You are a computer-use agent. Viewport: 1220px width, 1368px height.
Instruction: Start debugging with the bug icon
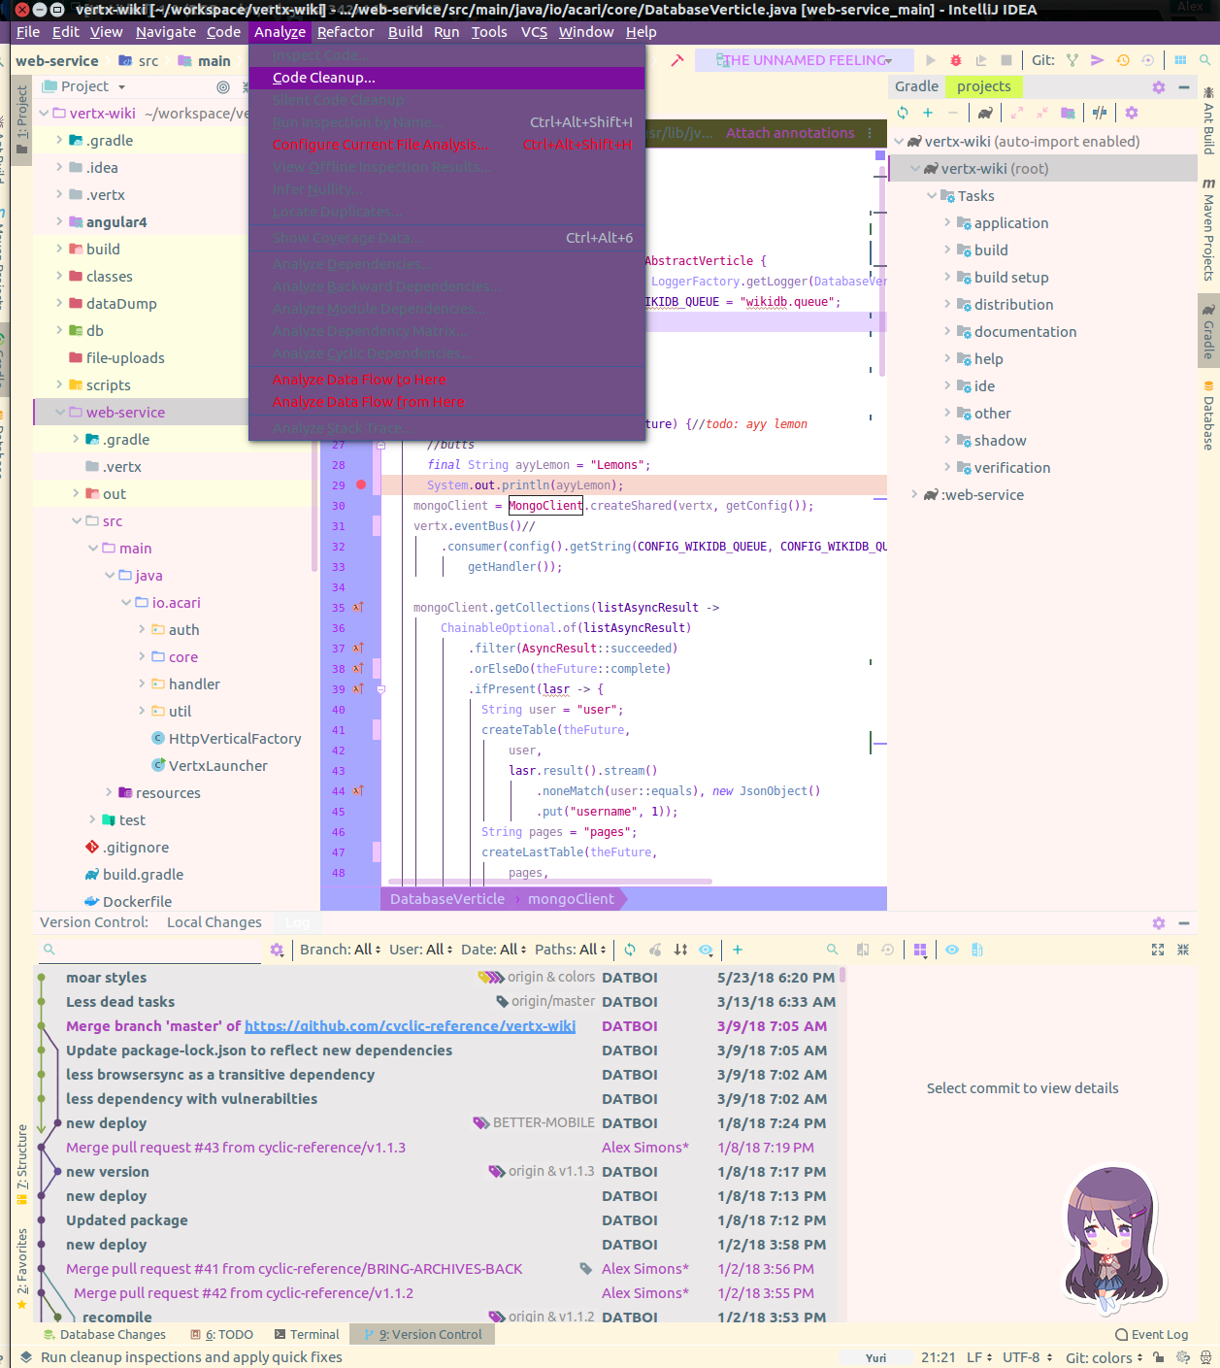pyautogui.click(x=955, y=59)
